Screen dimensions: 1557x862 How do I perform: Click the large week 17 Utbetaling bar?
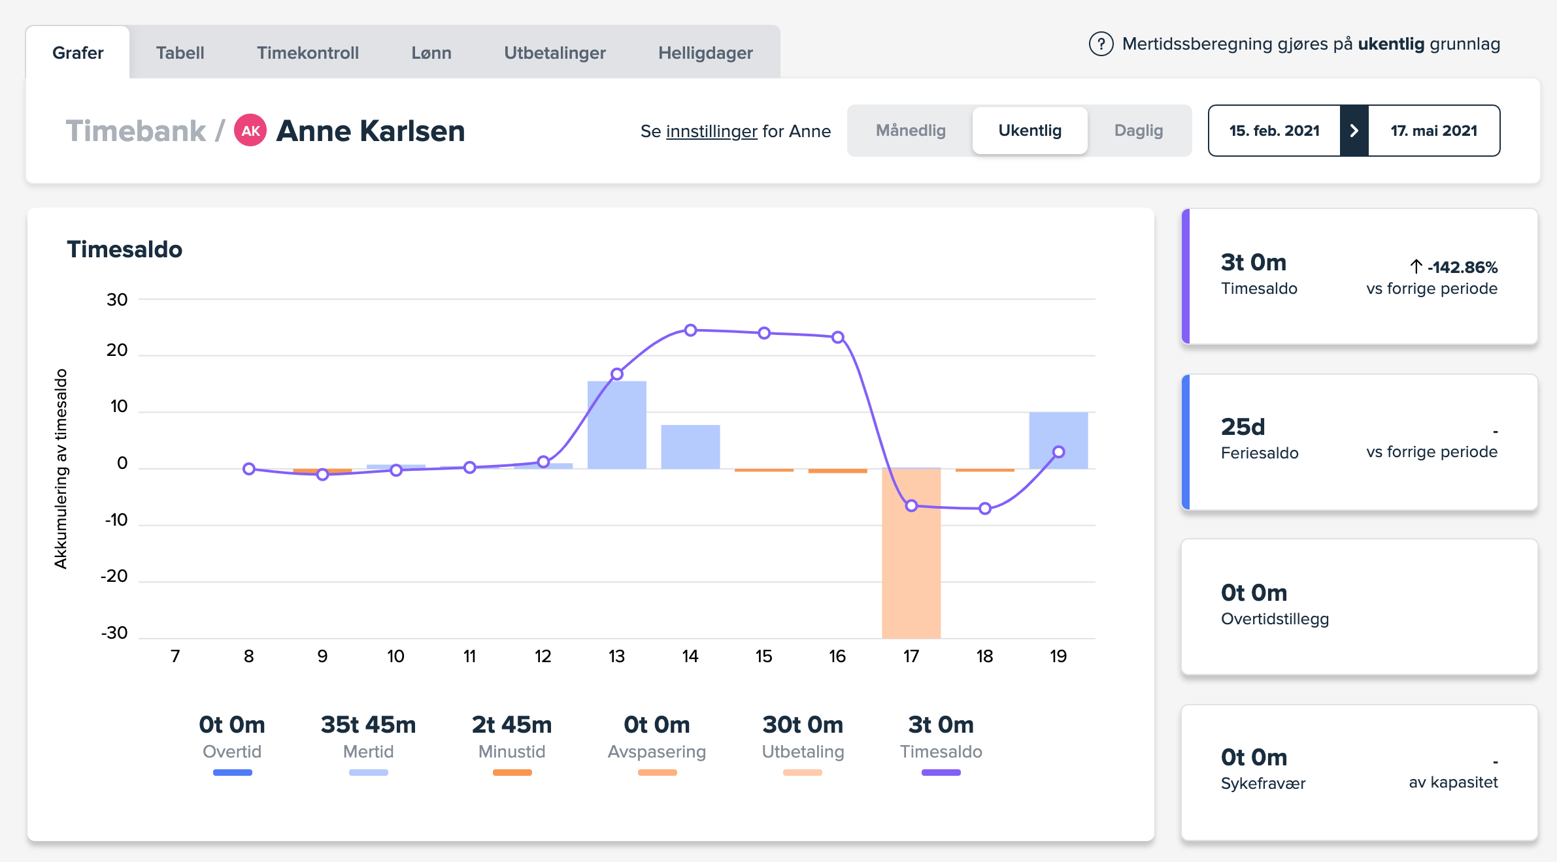point(911,575)
